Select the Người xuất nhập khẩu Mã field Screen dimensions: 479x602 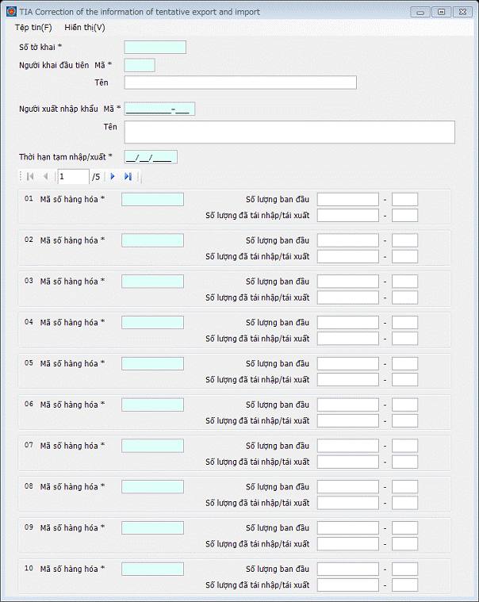[159, 109]
